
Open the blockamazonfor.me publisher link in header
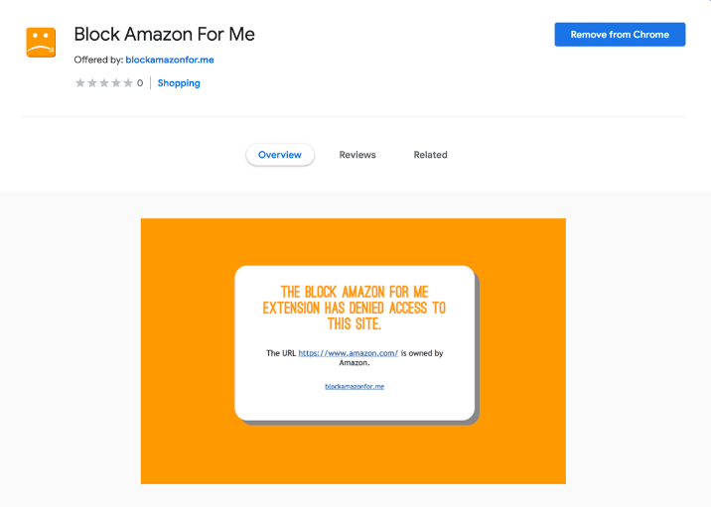tap(170, 60)
